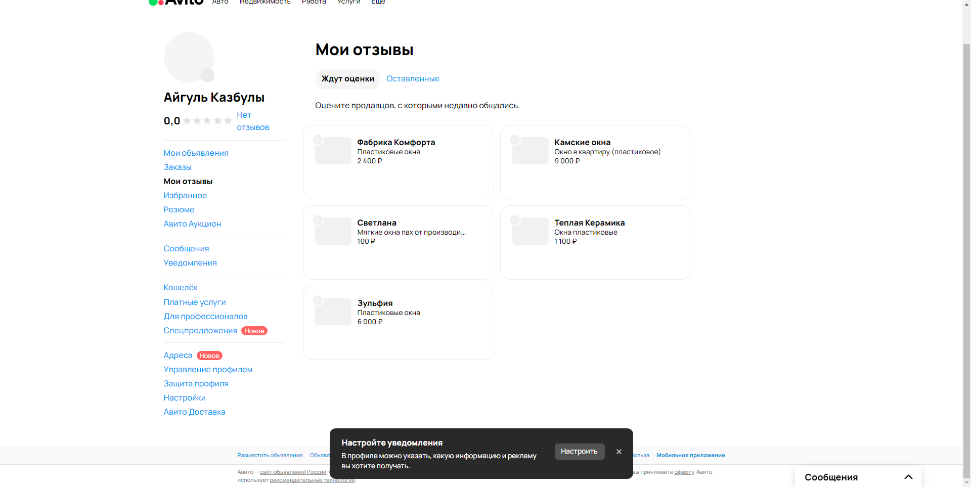Image resolution: width=971 pixels, height=487 pixels.
Task: Open Мобильное приложение footer link
Action: (691, 456)
